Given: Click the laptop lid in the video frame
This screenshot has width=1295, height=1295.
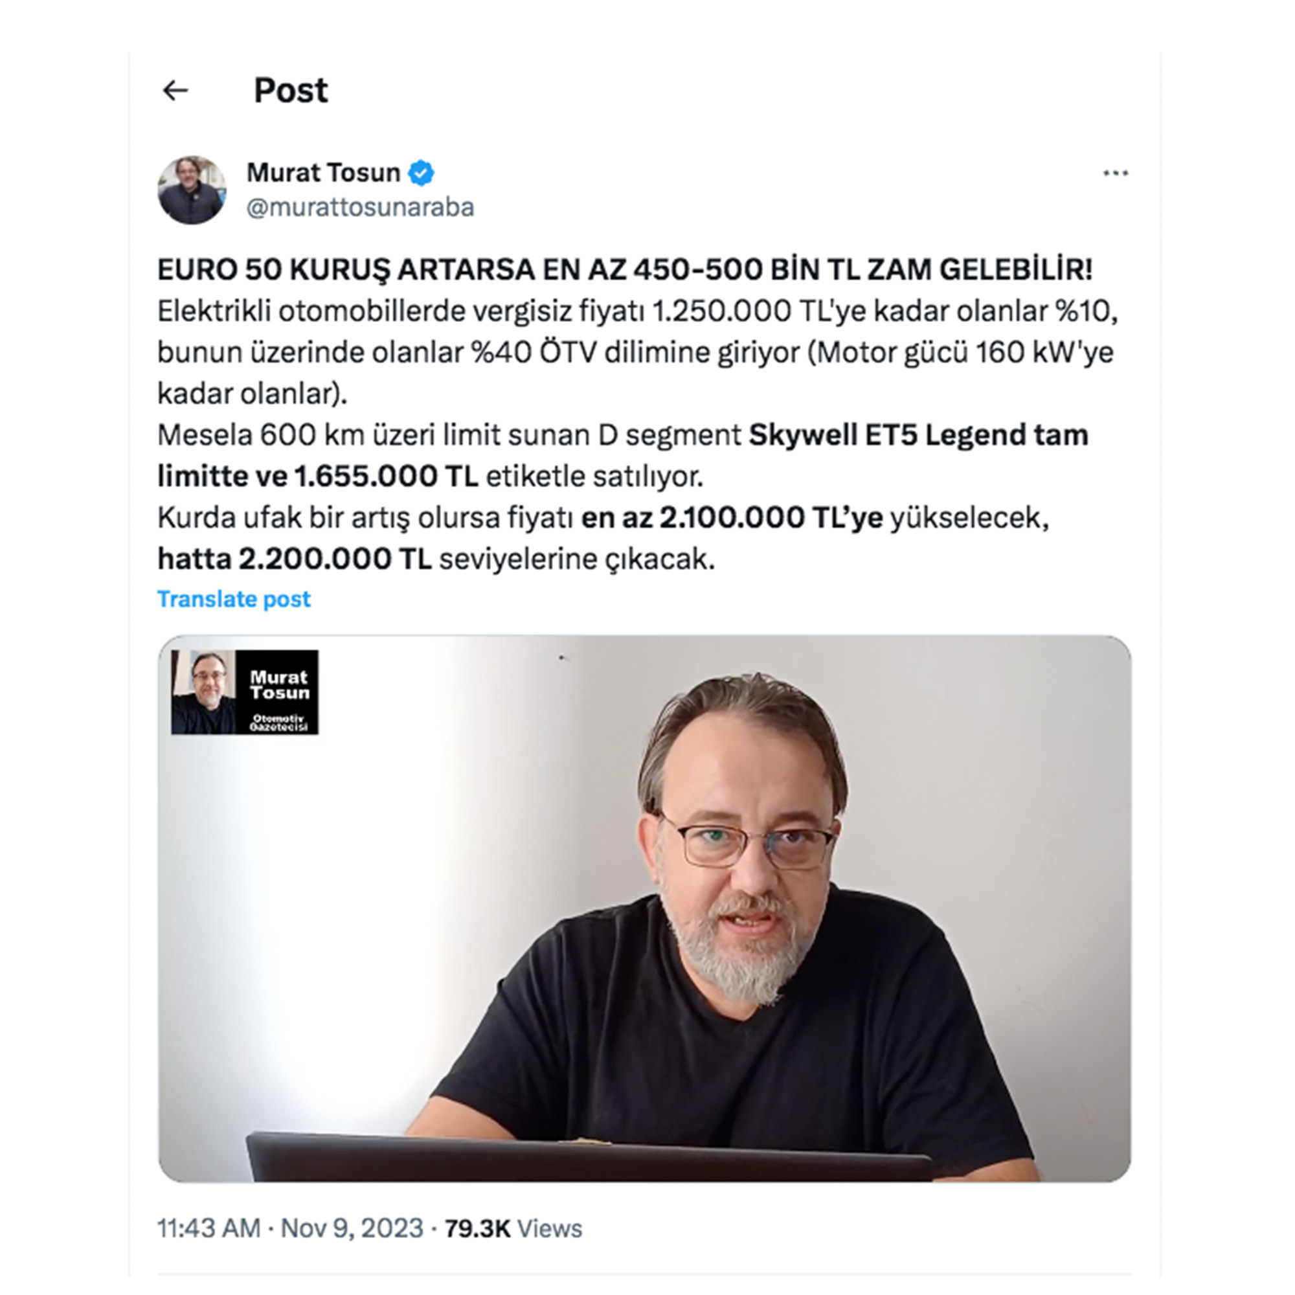Looking at the screenshot, I should [x=589, y=1157].
